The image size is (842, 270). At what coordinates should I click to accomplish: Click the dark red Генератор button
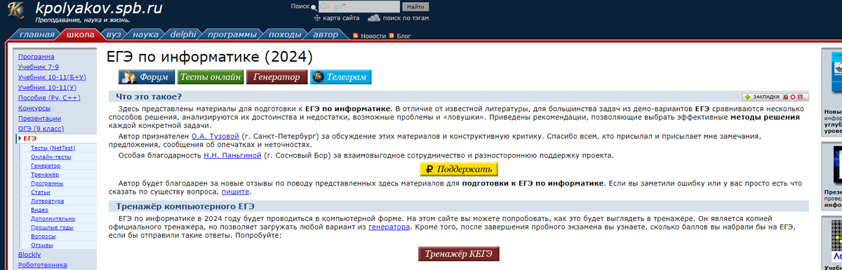click(x=277, y=77)
